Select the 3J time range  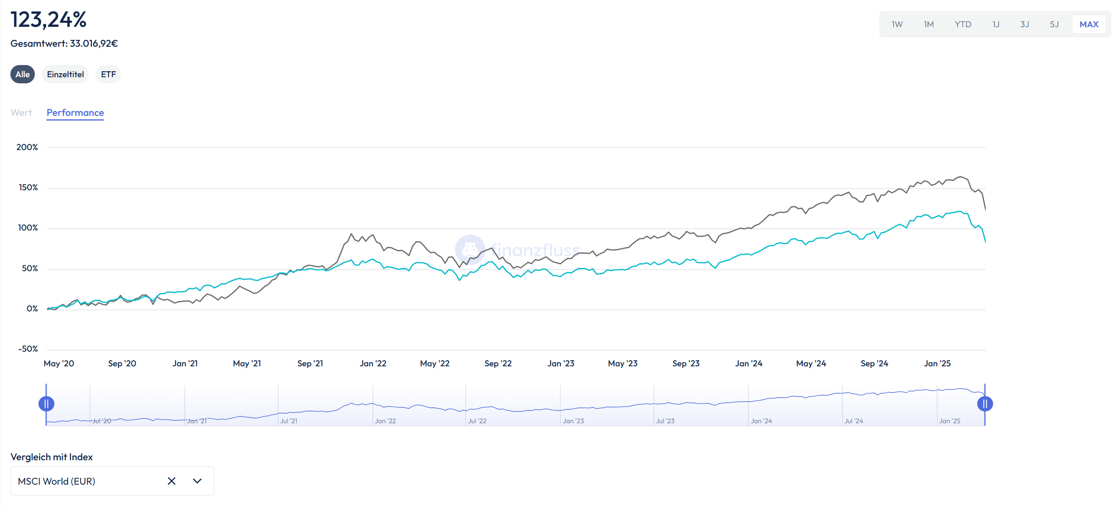1024,24
